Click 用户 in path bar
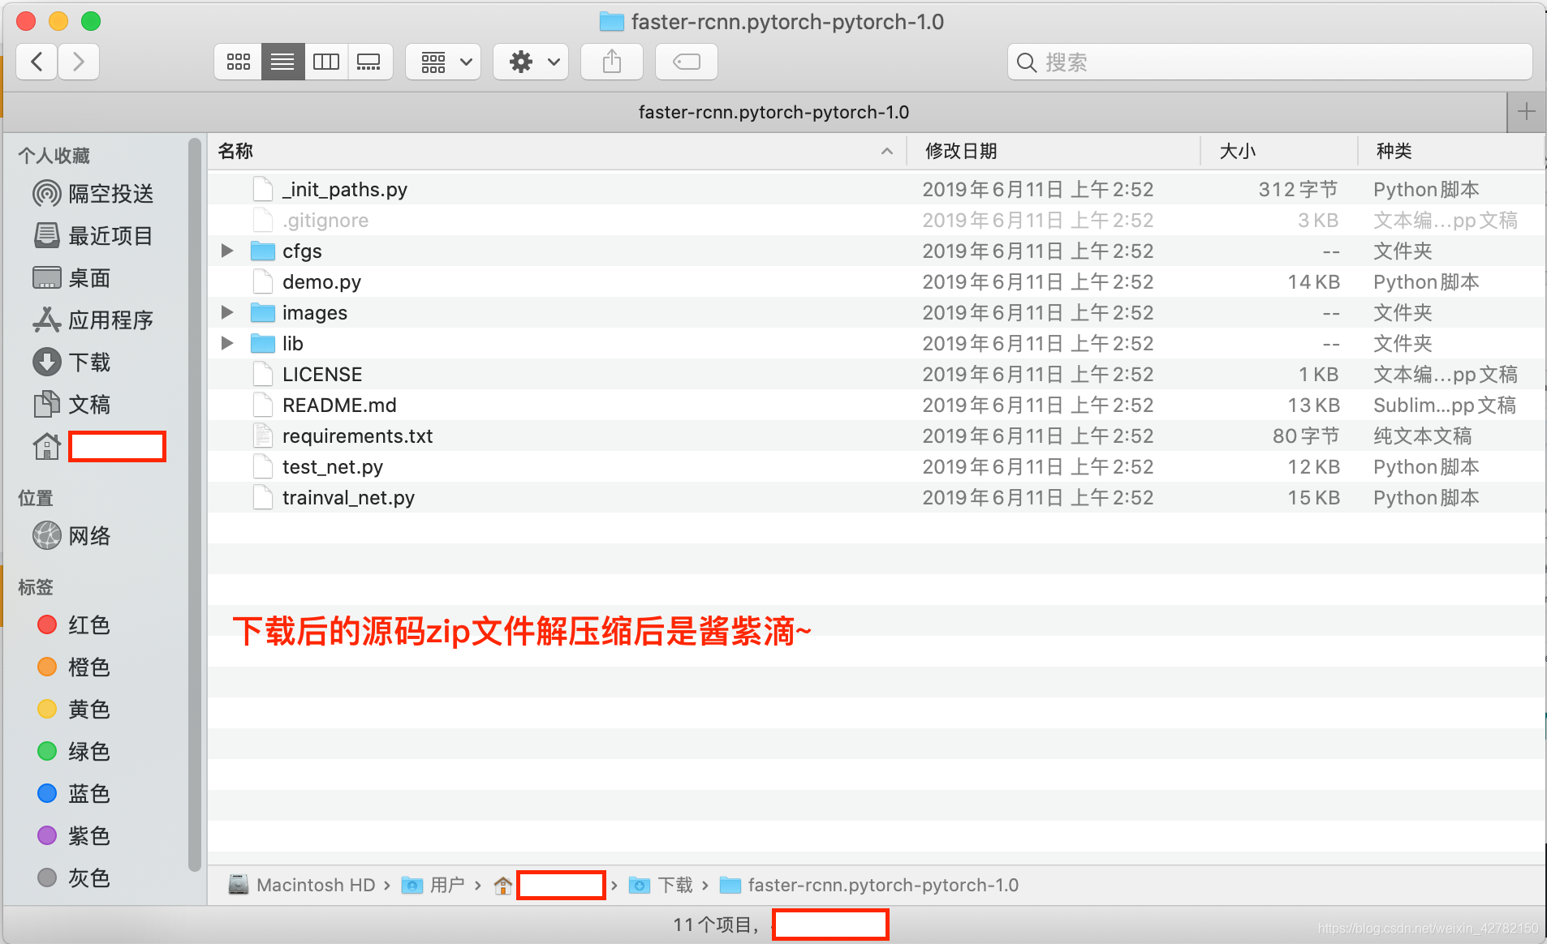 [x=434, y=885]
